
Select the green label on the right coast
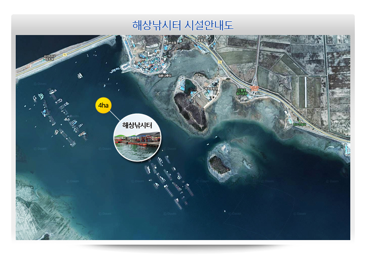pos(301,123)
